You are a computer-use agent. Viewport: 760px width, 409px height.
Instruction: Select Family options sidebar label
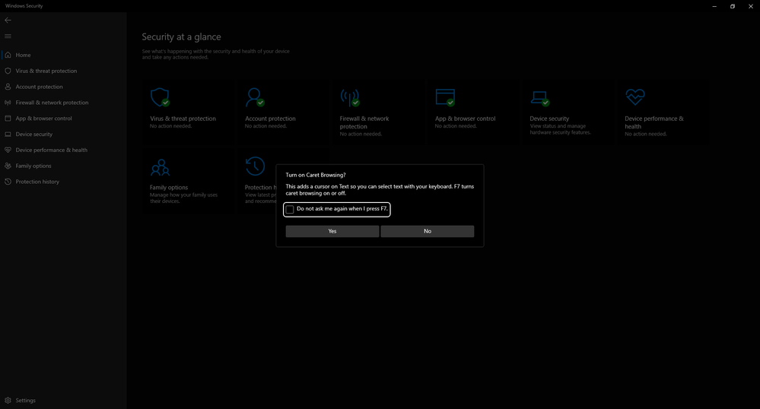pyautogui.click(x=33, y=166)
